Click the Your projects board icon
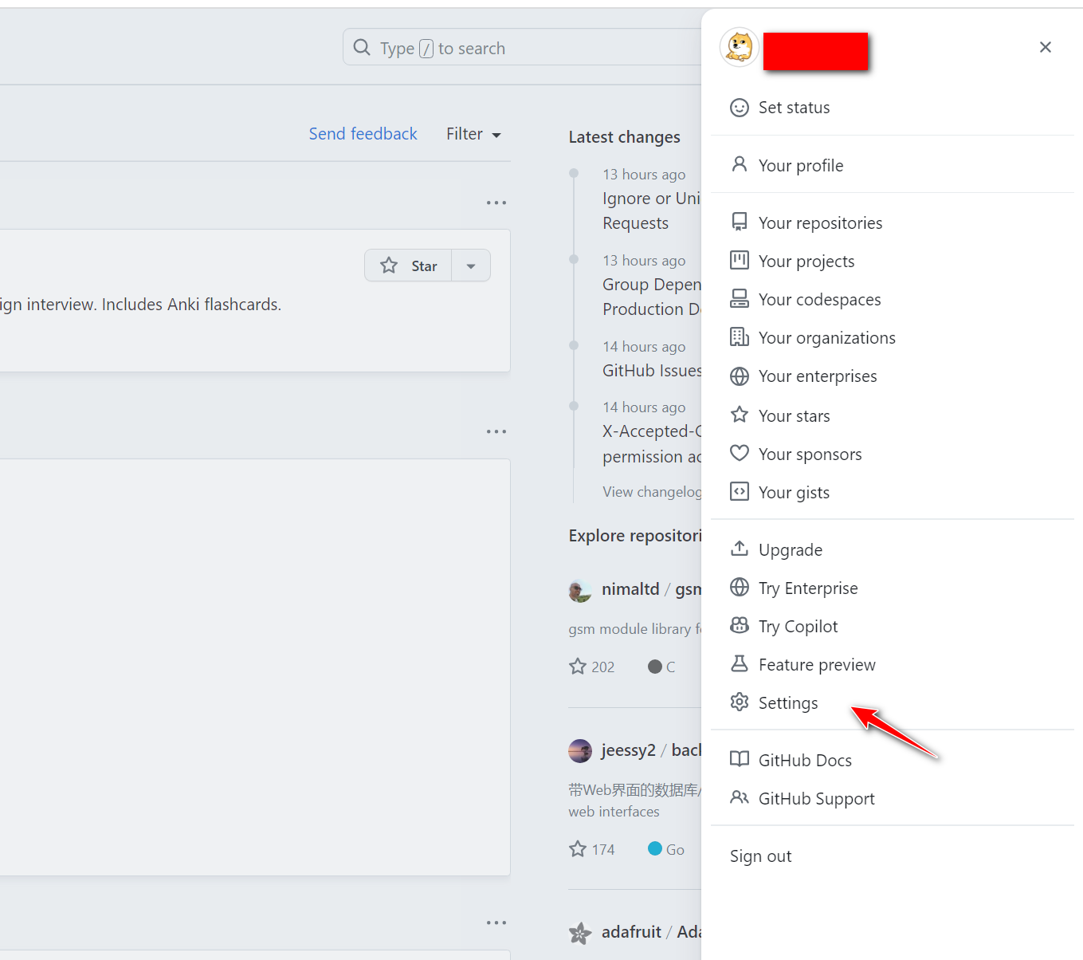This screenshot has height=960, width=1083. pyautogui.click(x=740, y=261)
